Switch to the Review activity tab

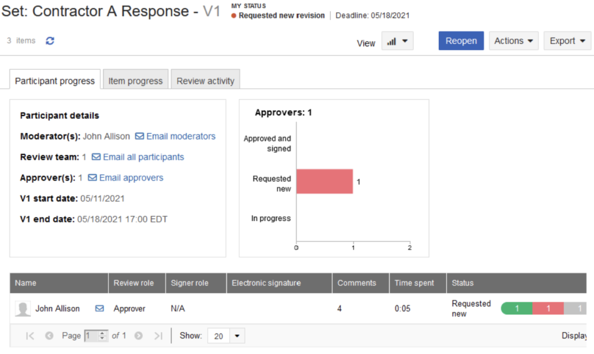(x=205, y=81)
